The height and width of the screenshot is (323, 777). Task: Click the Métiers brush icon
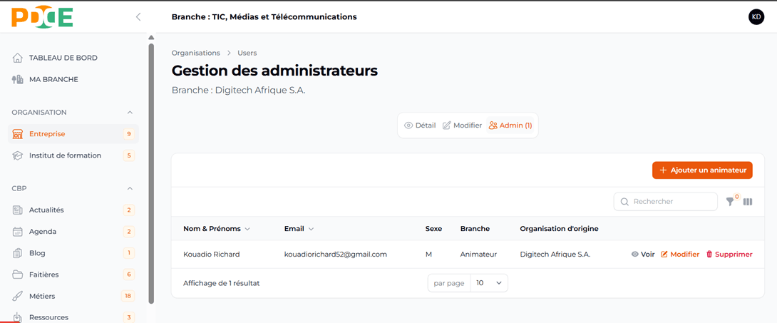[17, 296]
